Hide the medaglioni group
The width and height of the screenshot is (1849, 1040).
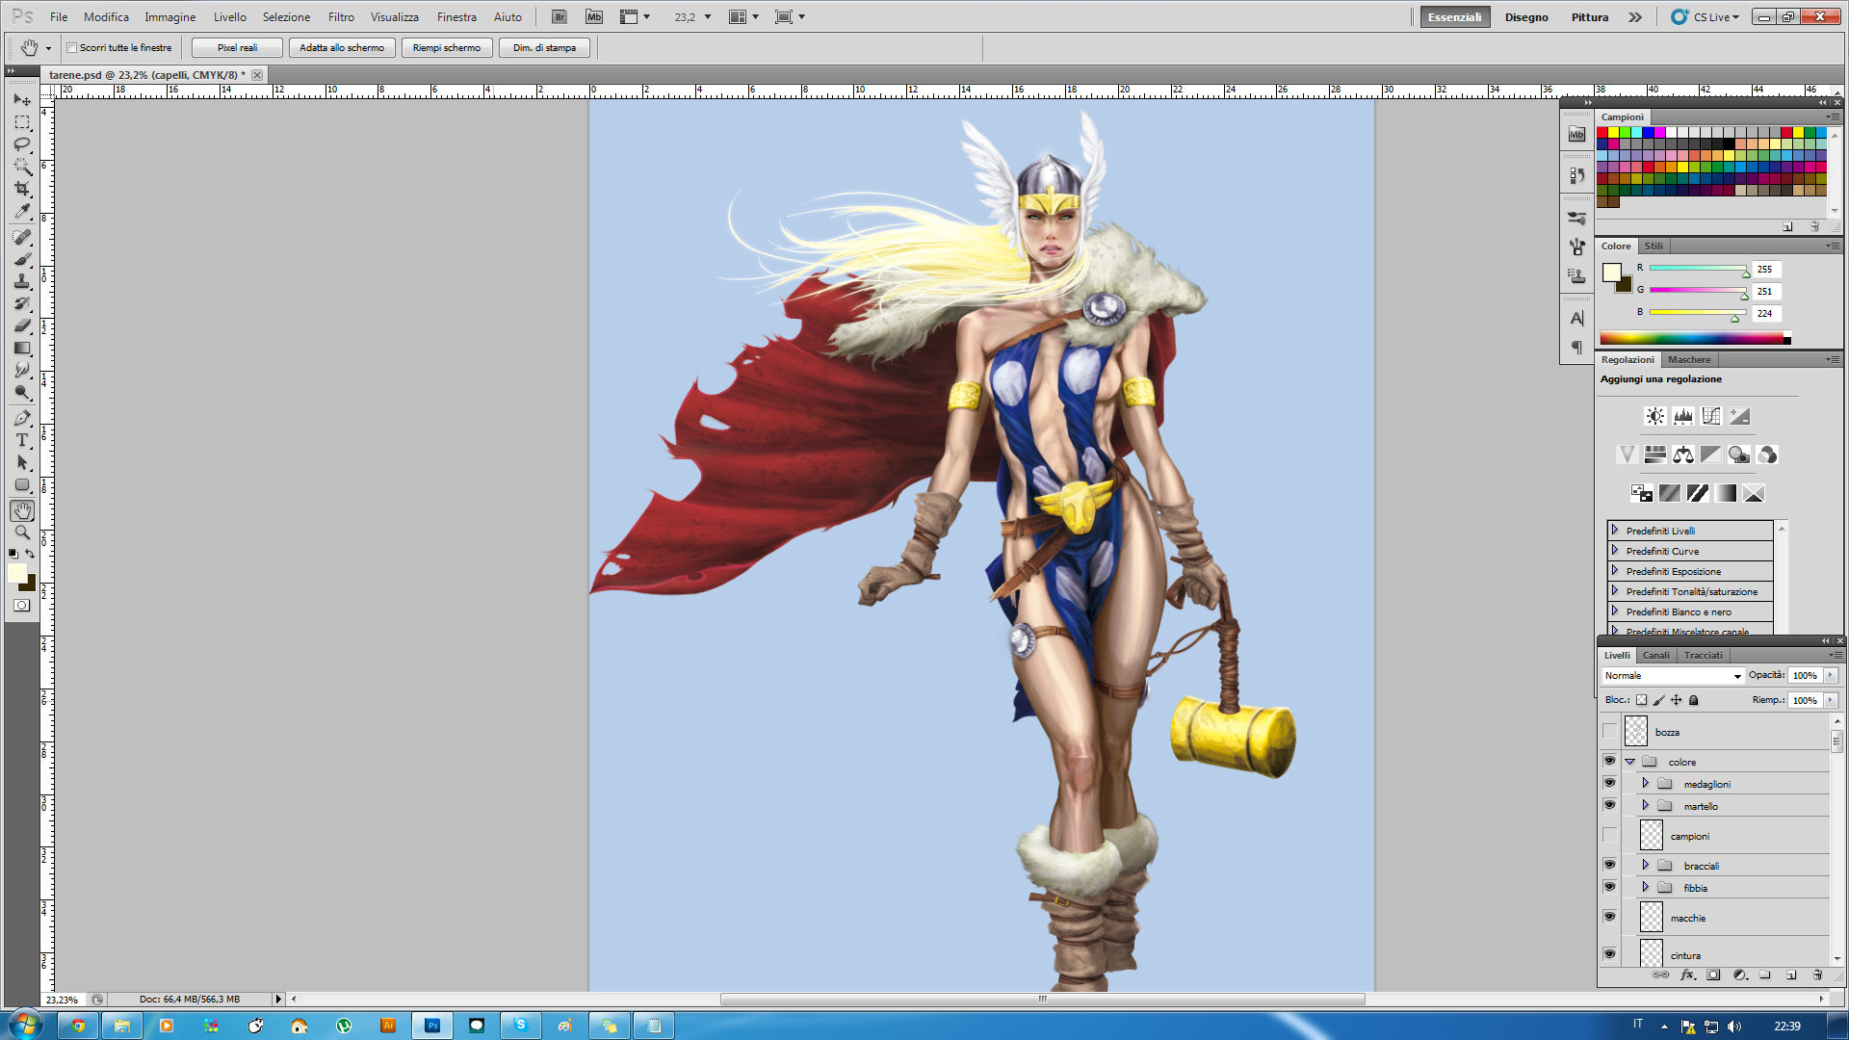point(1609,783)
